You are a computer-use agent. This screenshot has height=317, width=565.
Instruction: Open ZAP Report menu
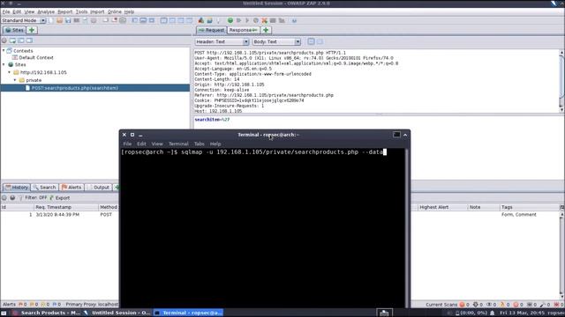tap(64, 11)
